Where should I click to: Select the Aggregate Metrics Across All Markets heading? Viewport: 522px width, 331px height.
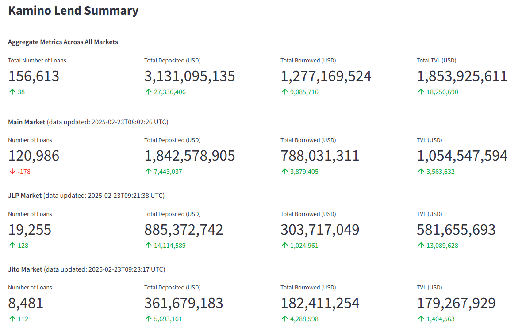(63, 42)
